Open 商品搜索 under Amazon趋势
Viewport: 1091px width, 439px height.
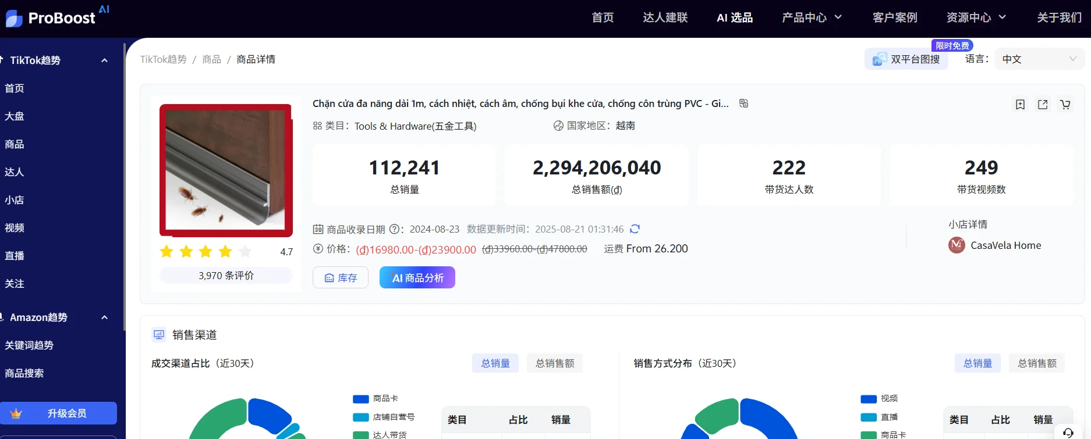24,373
